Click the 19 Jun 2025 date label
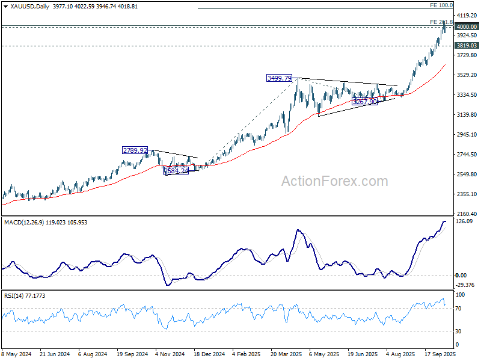 363,354
